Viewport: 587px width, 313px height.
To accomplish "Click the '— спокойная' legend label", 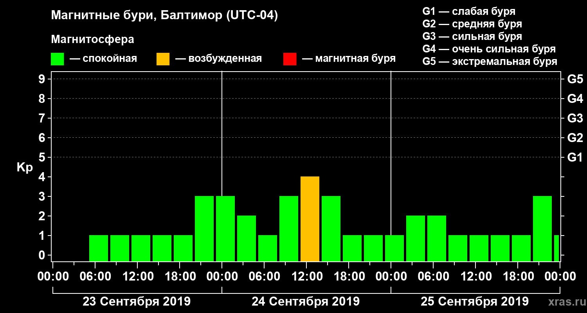I will (x=103, y=59).
